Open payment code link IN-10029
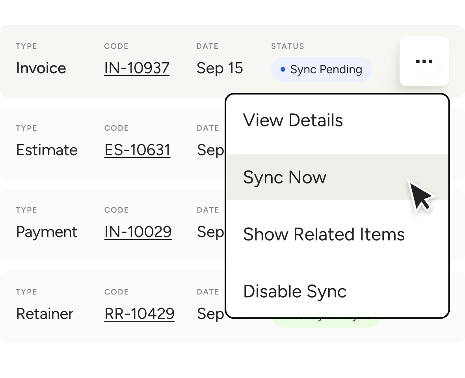This screenshot has height=378, width=465. coord(138,232)
